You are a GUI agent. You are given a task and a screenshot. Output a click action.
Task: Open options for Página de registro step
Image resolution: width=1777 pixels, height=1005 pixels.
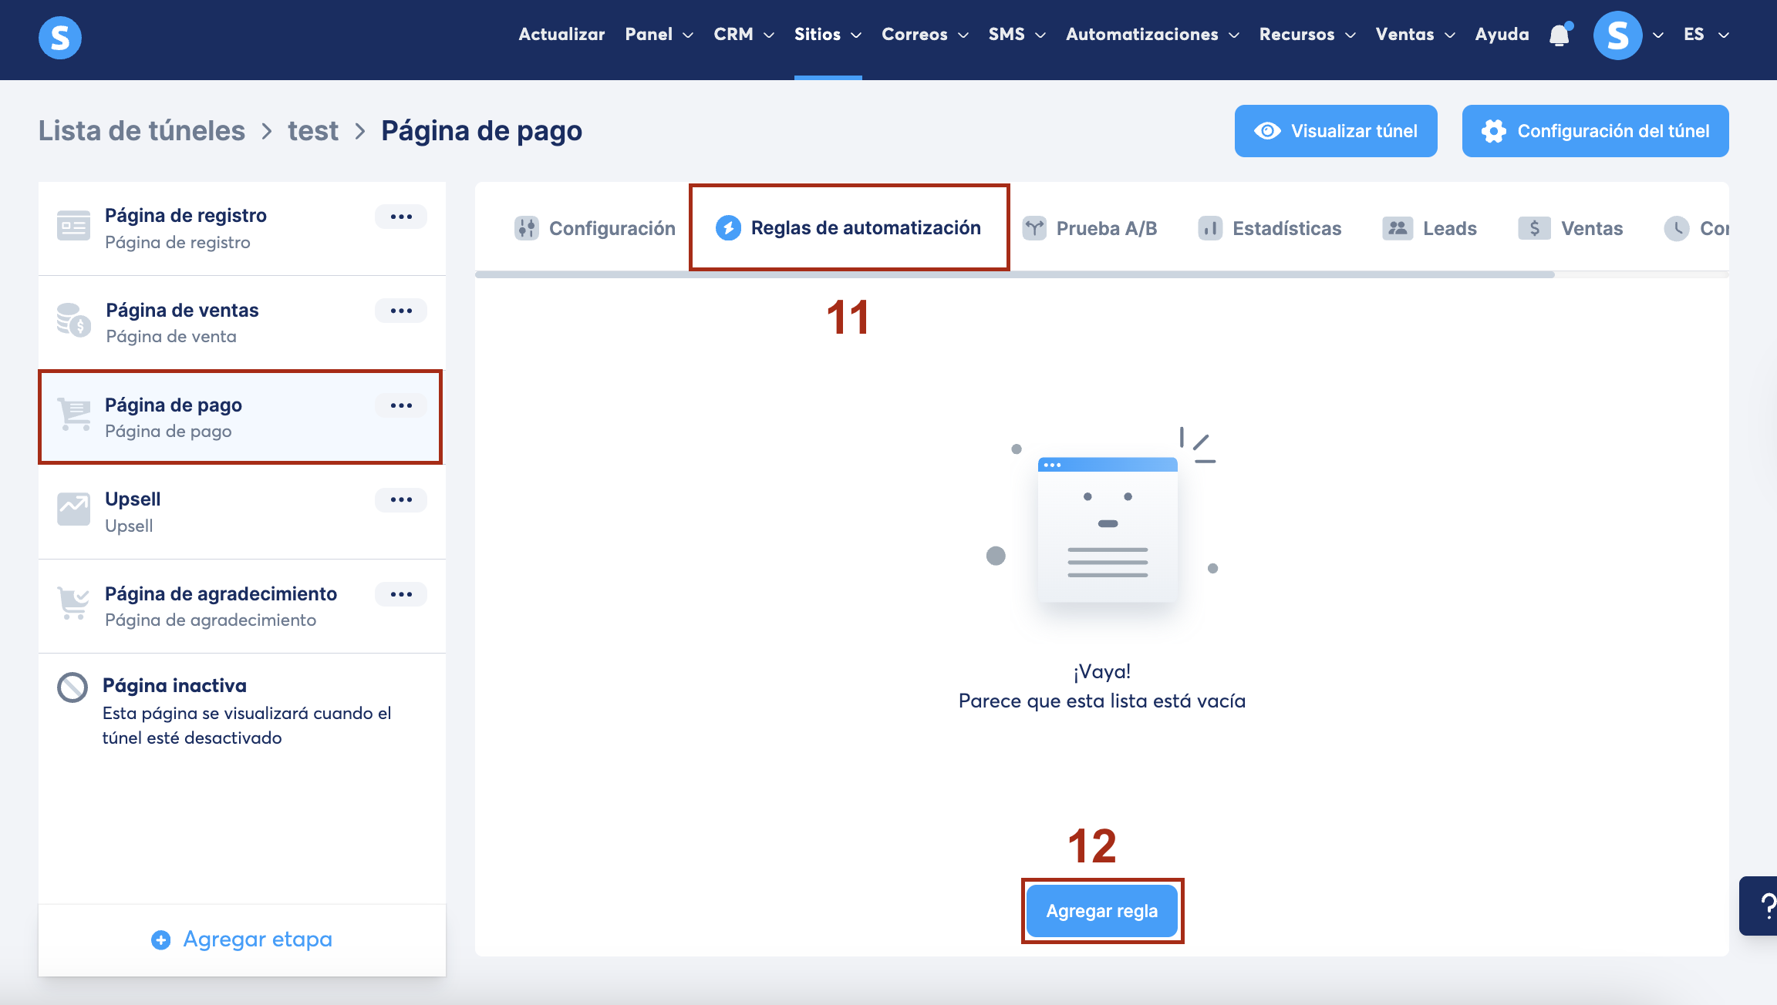pos(401,217)
